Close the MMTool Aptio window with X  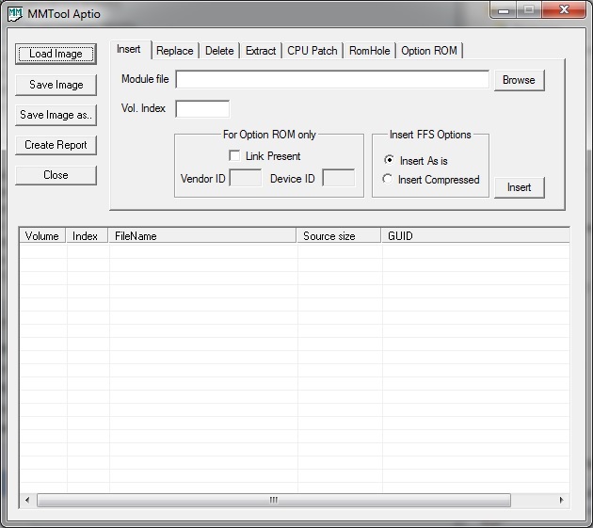[x=564, y=9]
